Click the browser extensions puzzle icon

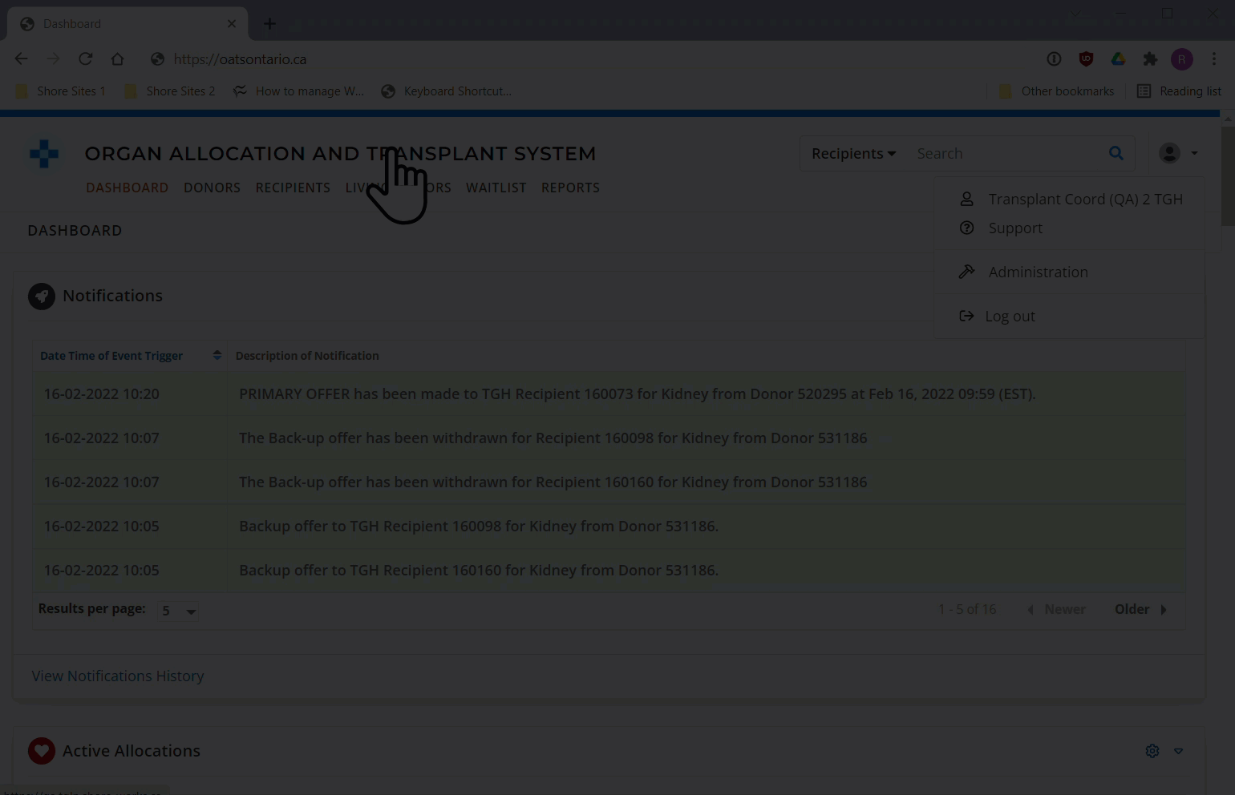[x=1150, y=59]
